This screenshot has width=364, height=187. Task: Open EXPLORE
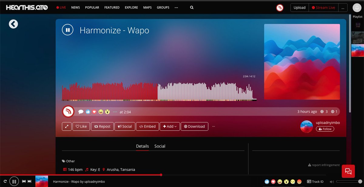click(x=131, y=8)
